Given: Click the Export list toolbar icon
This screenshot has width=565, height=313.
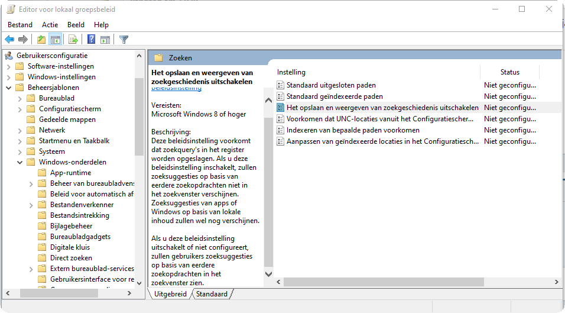Looking at the screenshot, I should click(x=73, y=40).
